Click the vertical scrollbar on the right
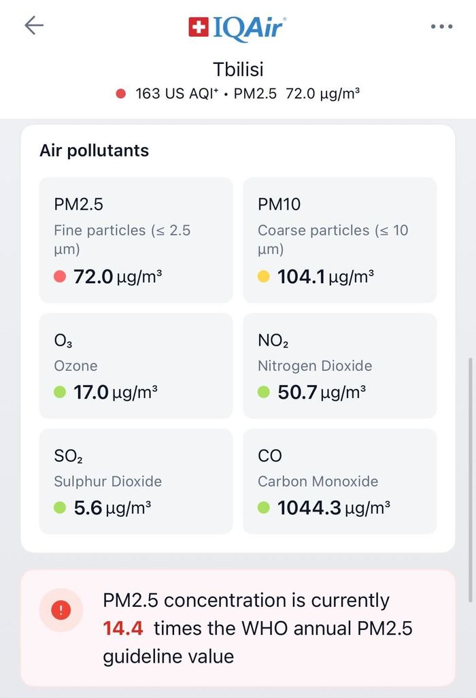 point(469,476)
